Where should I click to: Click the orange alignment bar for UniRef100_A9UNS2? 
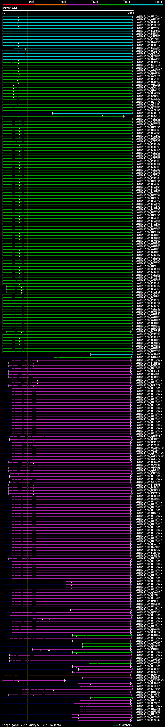pos(68,675)
